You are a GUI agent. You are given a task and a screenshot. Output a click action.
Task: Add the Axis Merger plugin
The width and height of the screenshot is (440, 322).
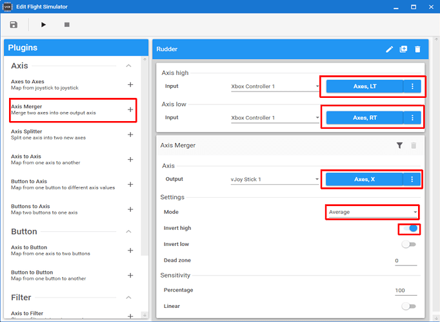pyautogui.click(x=130, y=109)
